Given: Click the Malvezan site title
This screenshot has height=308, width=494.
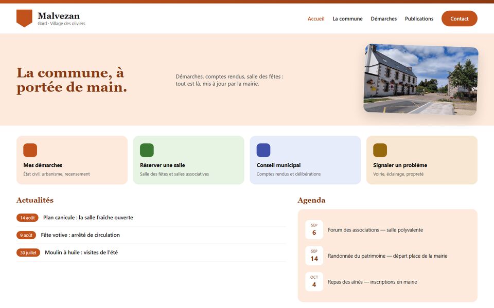Looking at the screenshot, I should (59, 16).
